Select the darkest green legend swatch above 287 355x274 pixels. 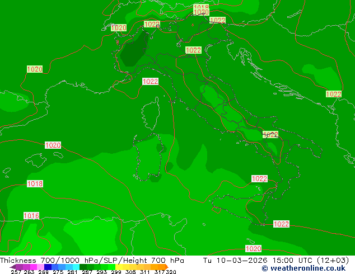(83, 267)
